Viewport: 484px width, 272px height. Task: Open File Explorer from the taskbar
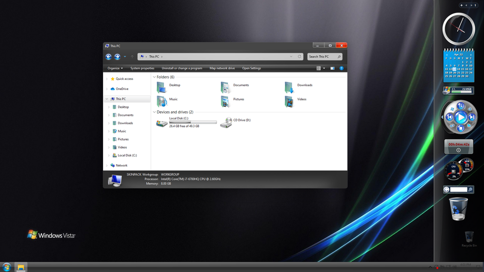click(21, 267)
